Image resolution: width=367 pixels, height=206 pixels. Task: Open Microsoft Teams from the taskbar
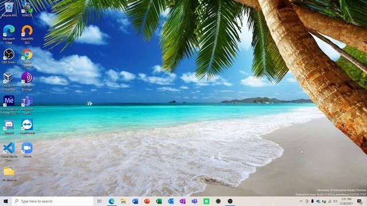coord(194,201)
